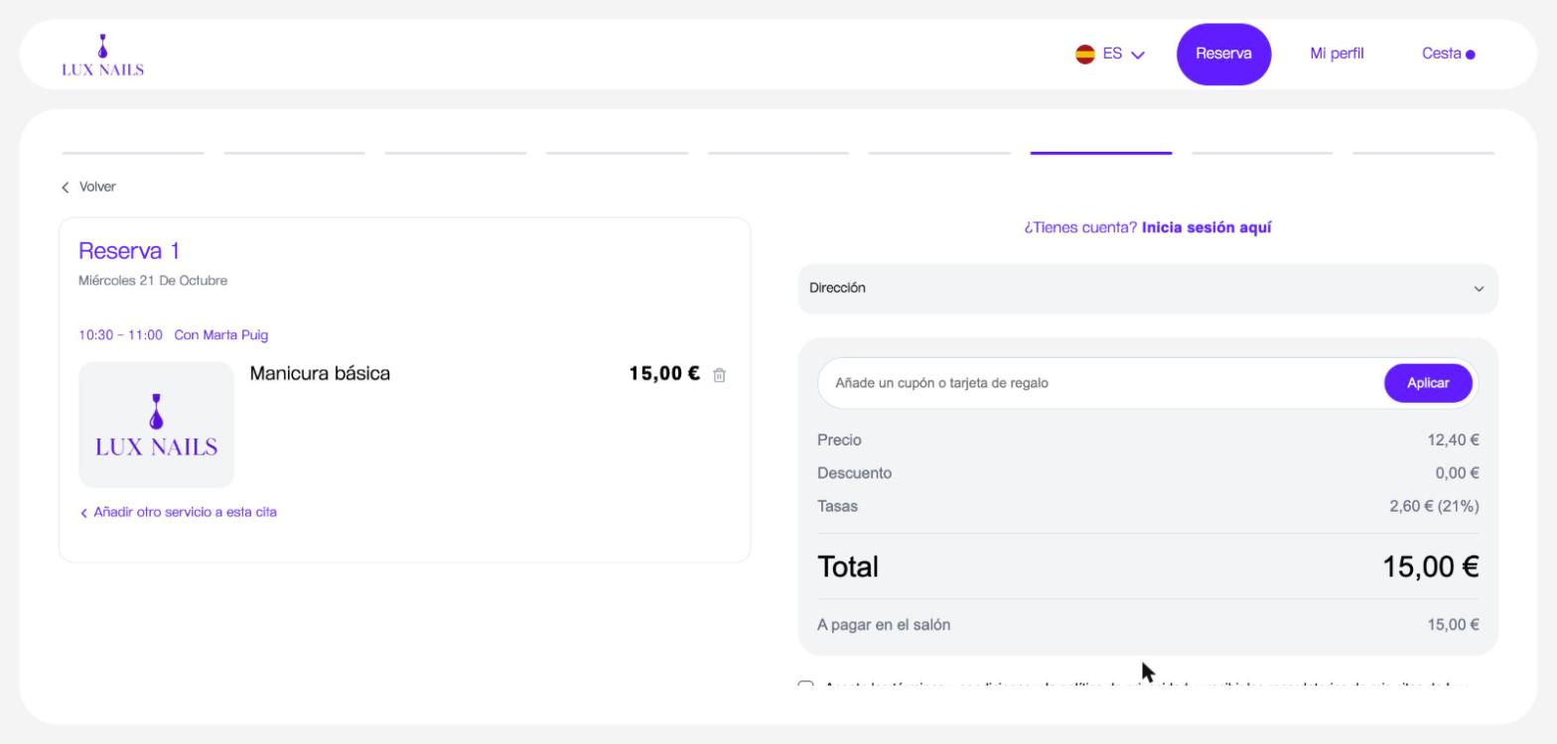This screenshot has height=744, width=1557.
Task: Open the Cesta basket
Action: [1449, 55]
